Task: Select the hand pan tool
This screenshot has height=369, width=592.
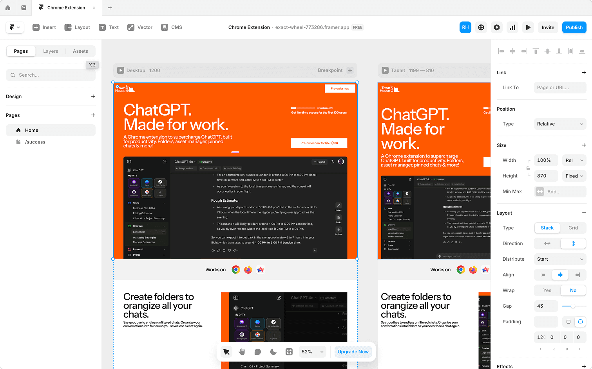Action: [242, 352]
